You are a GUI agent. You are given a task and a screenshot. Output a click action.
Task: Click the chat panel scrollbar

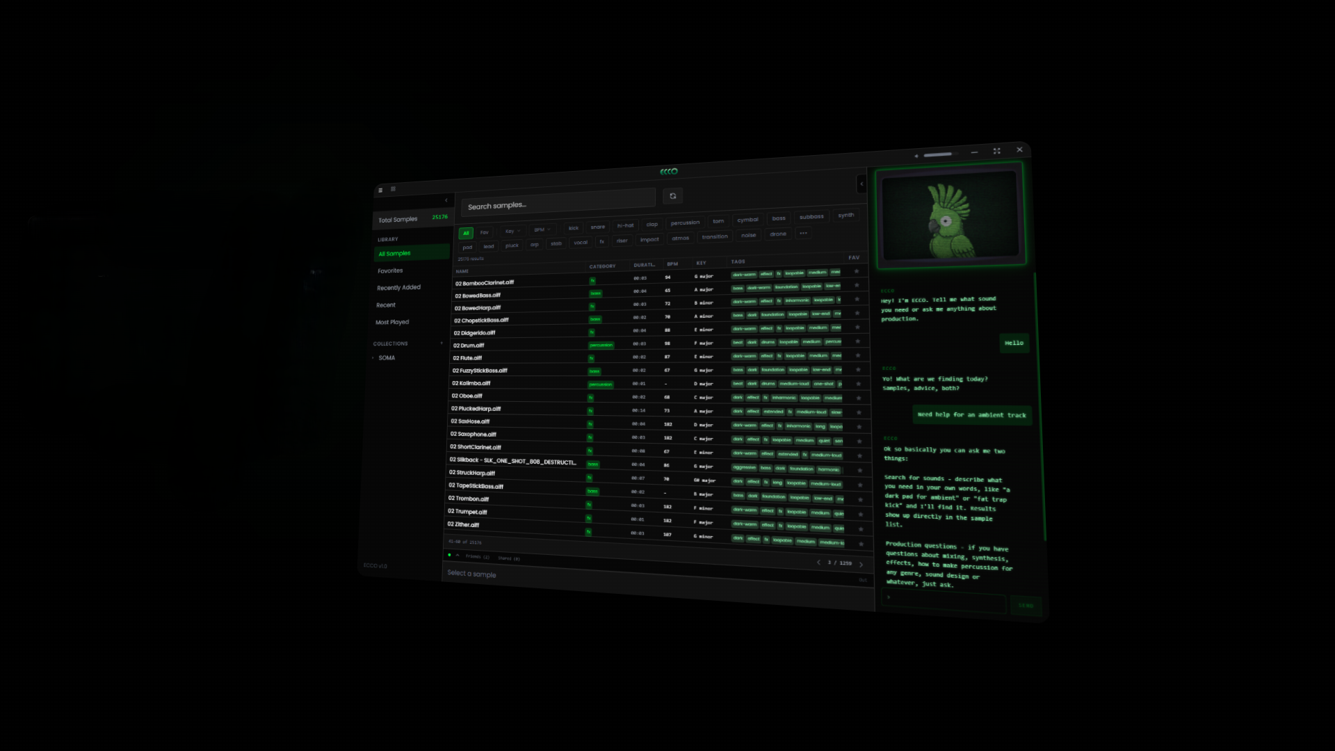pyautogui.click(x=1042, y=407)
